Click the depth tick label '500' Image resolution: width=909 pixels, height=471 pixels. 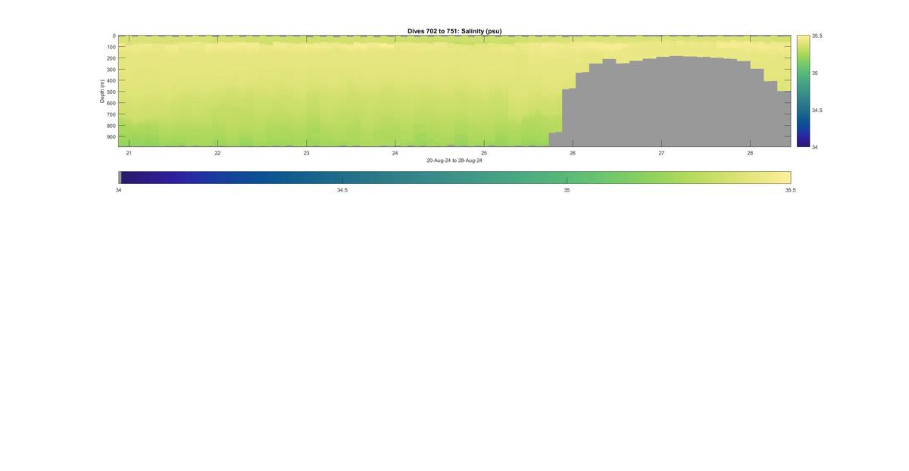[111, 92]
